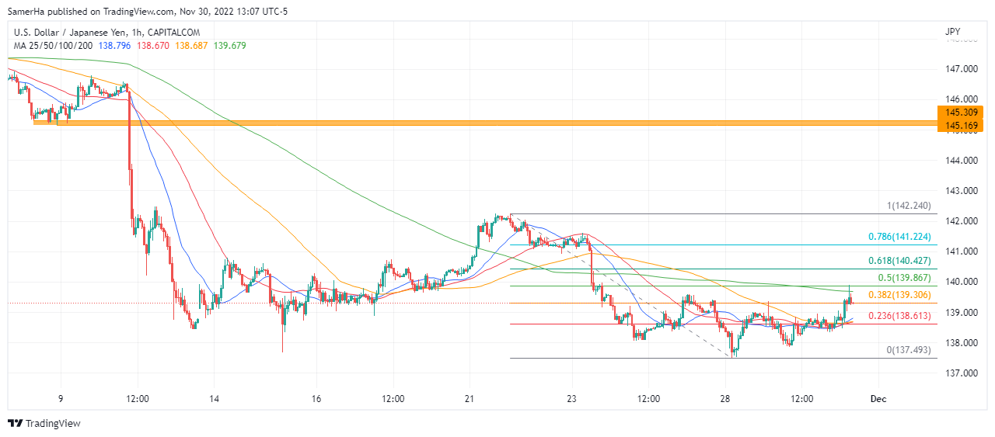Select the 0.5(139.867) Fibonacci label
995x437 pixels.
point(906,278)
